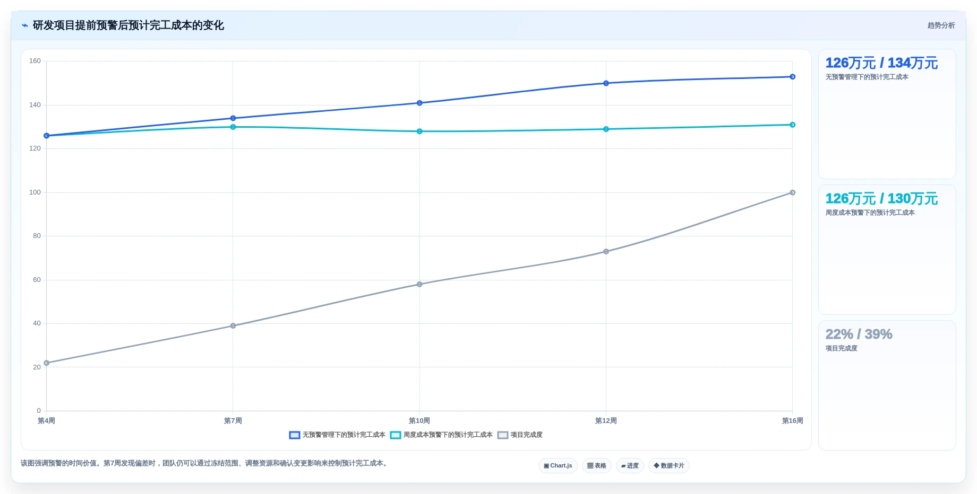Click the 第16周 axis label
This screenshot has height=494, width=977.
pos(792,421)
